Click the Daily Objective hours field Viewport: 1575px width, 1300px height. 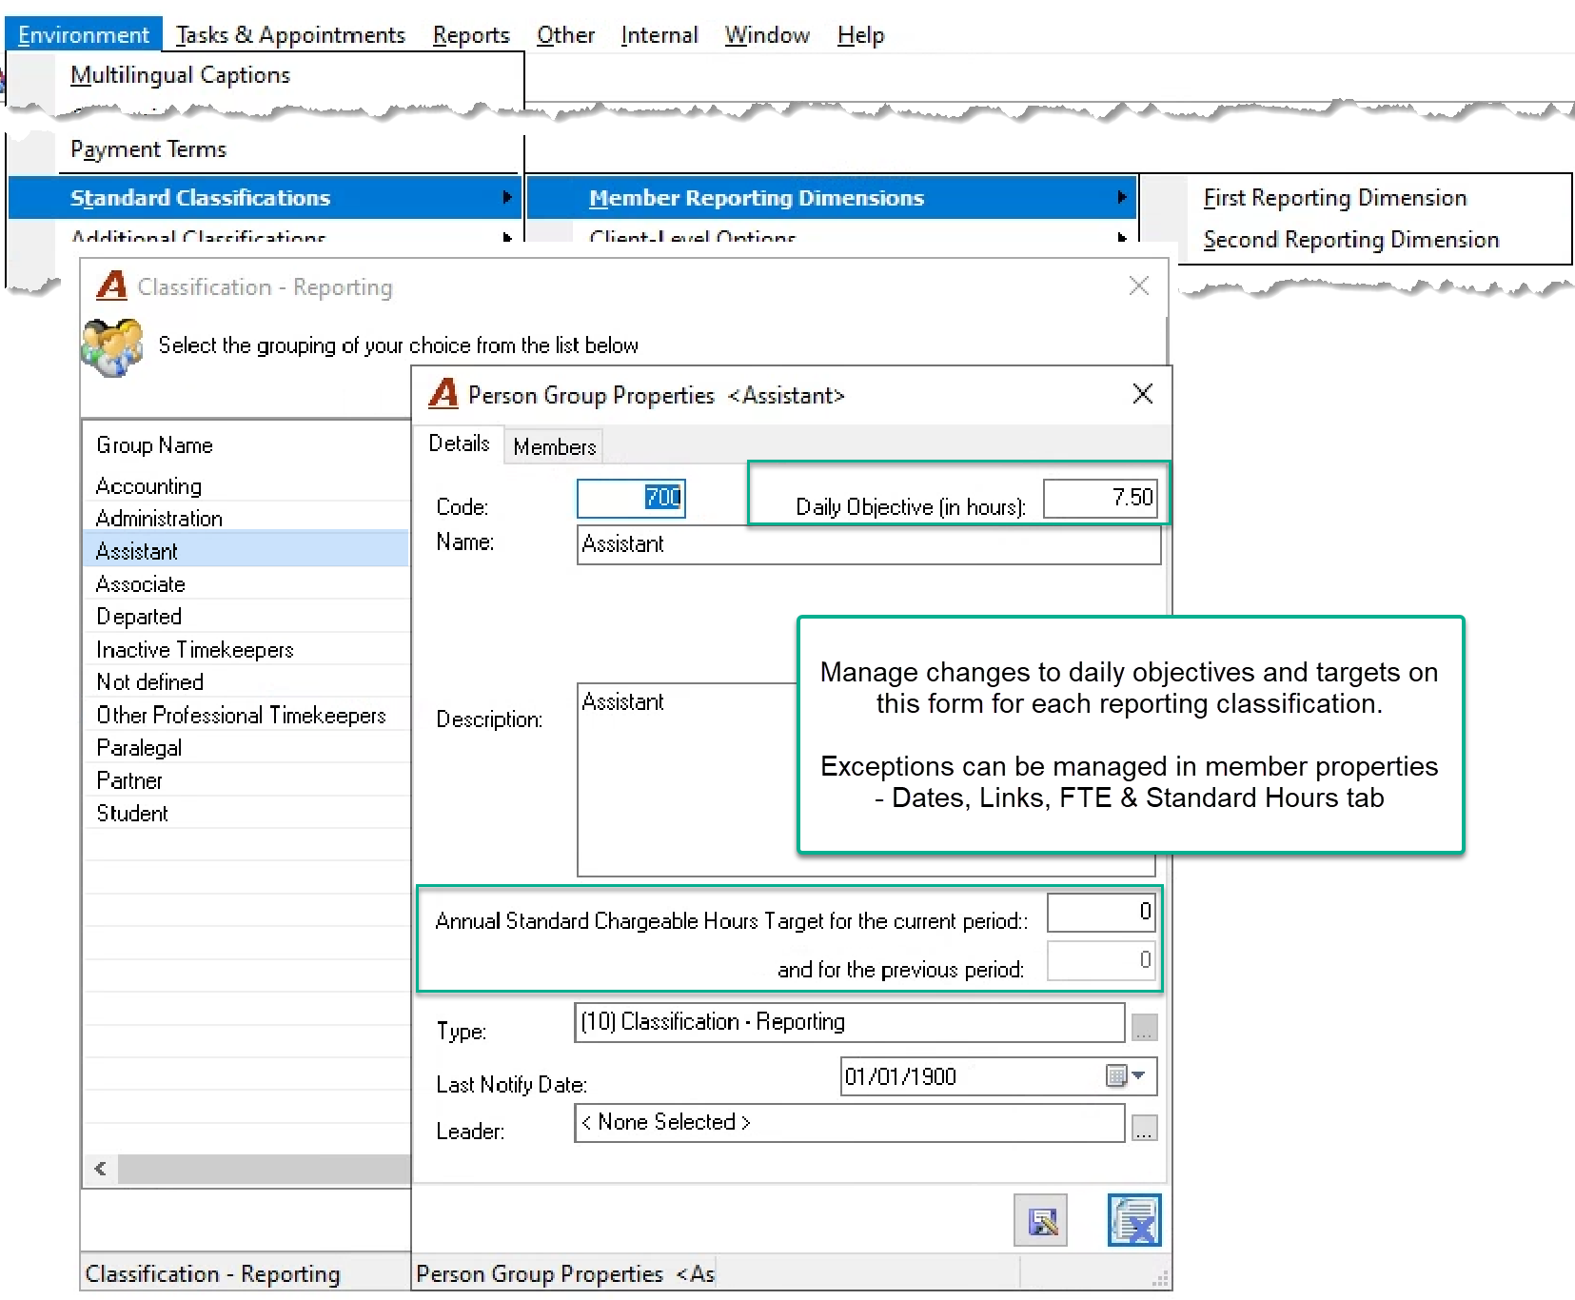1100,498
